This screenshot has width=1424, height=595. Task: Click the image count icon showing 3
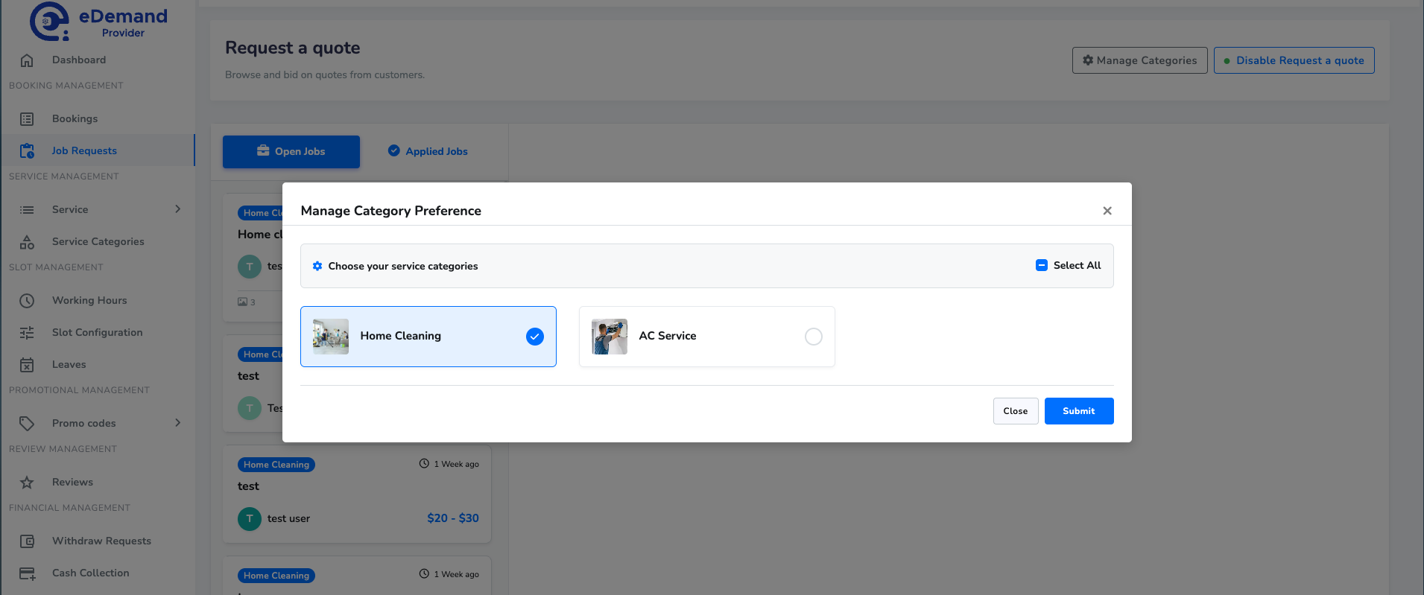[x=242, y=302]
